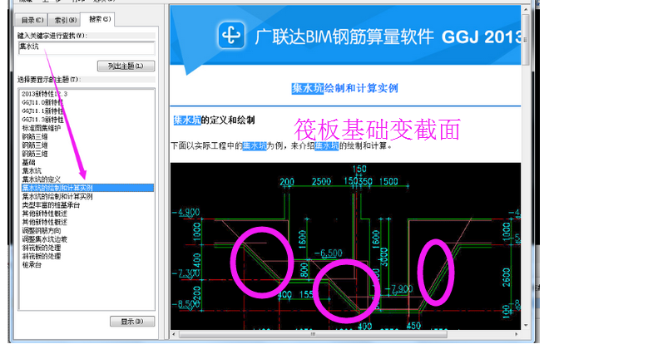Click the keyword search field containing 集水坑
This screenshot has width=653, height=354.
pos(87,47)
